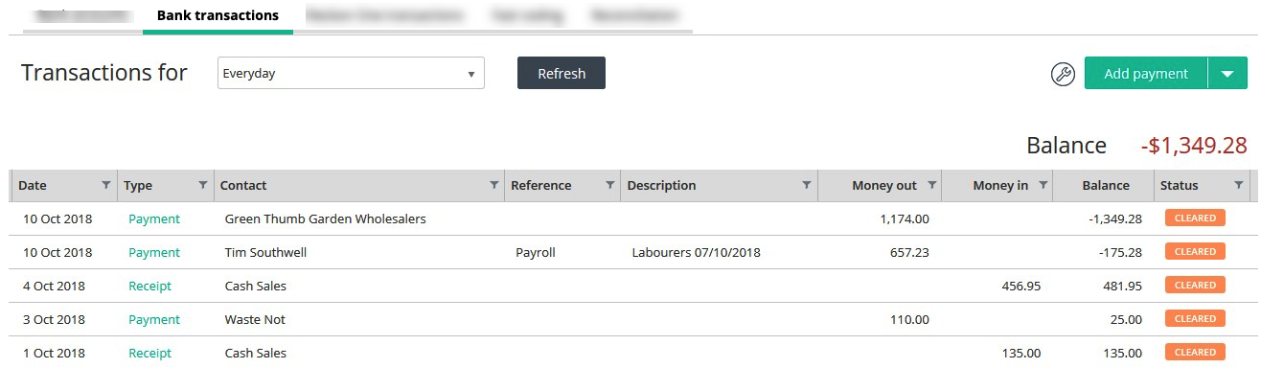
Task: Open the Green Thumb Garden Wholesalers Payment link
Action: 154,218
